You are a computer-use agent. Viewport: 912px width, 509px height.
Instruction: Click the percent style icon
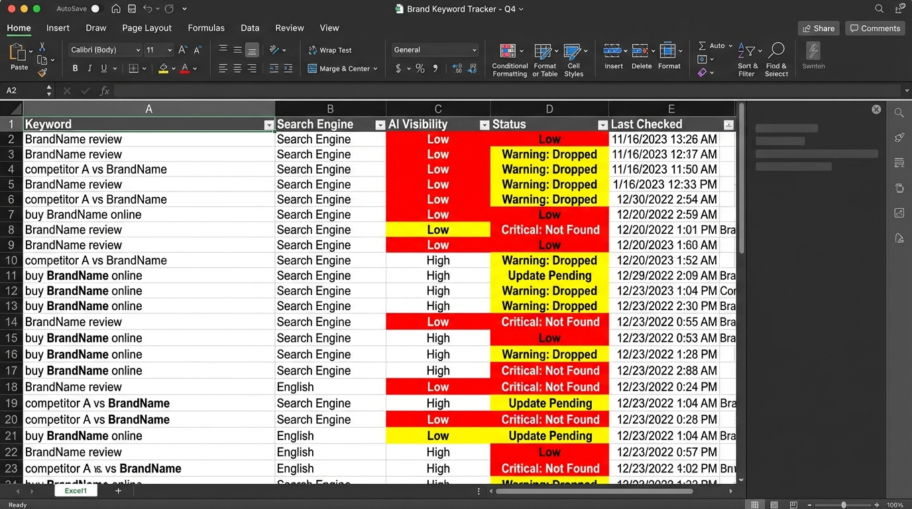(420, 68)
